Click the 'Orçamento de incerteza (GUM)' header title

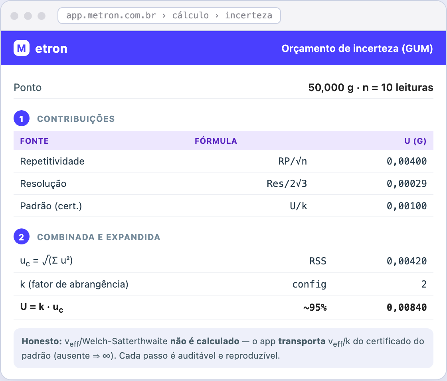click(357, 48)
